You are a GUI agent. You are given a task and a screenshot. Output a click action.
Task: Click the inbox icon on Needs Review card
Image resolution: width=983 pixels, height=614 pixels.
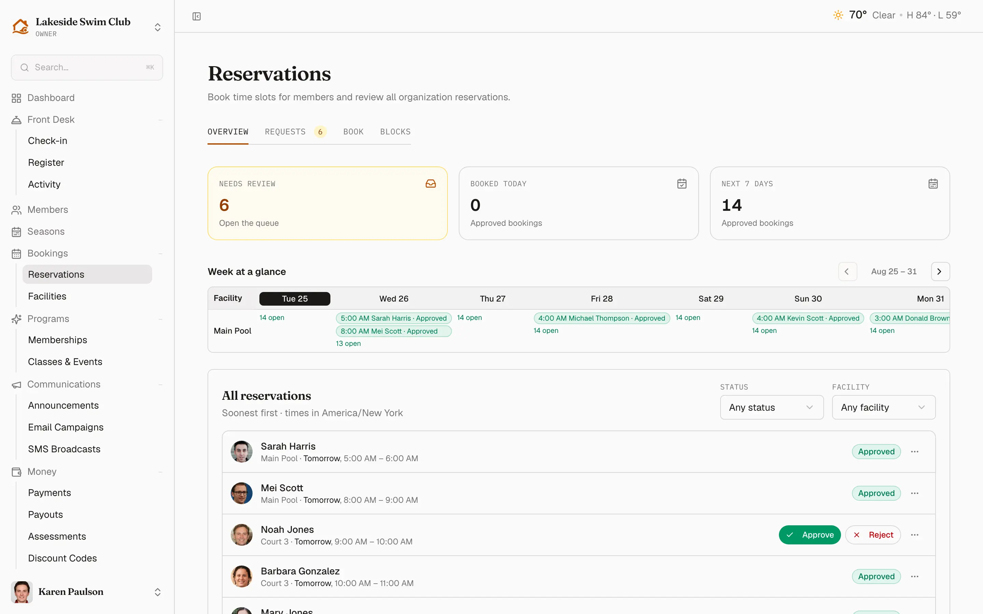430,184
